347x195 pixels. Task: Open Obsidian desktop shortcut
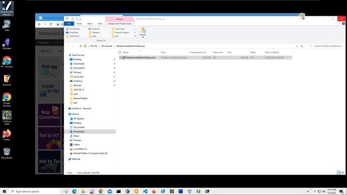pyautogui.click(x=7, y=43)
